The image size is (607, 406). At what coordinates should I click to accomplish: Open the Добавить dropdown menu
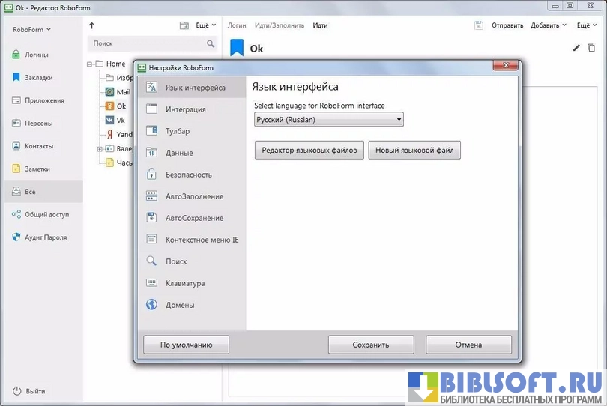coord(549,25)
